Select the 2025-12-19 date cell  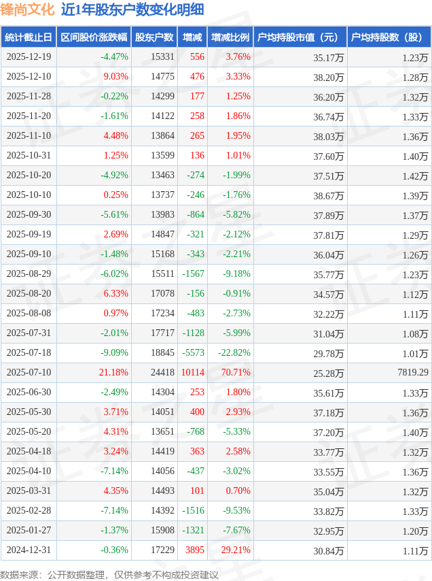point(29,57)
